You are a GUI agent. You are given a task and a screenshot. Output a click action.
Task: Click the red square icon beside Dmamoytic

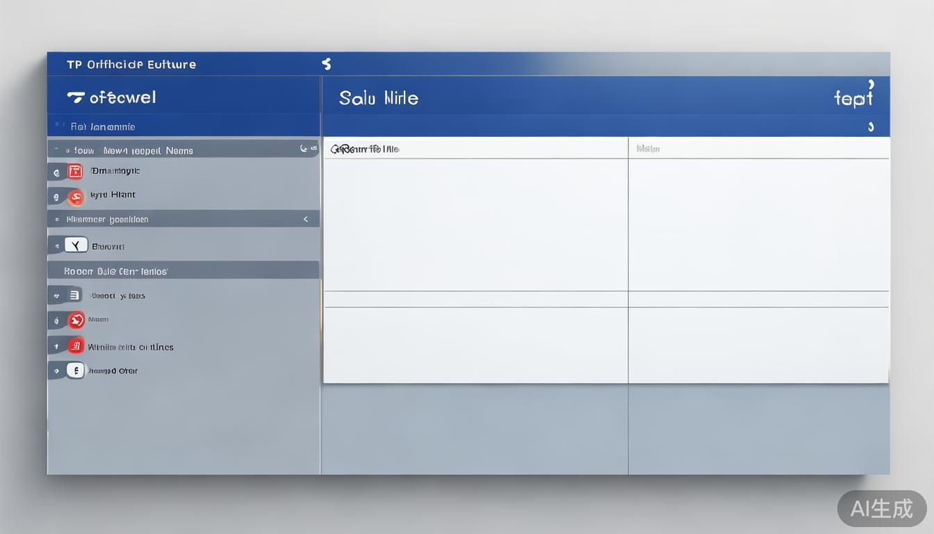pyautogui.click(x=75, y=171)
